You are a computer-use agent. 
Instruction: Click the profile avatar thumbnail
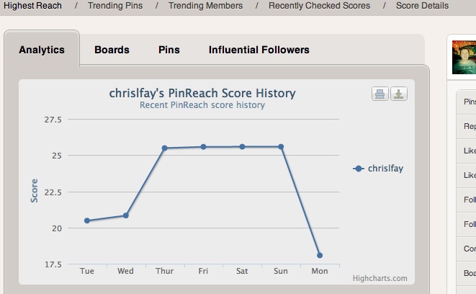[464, 58]
